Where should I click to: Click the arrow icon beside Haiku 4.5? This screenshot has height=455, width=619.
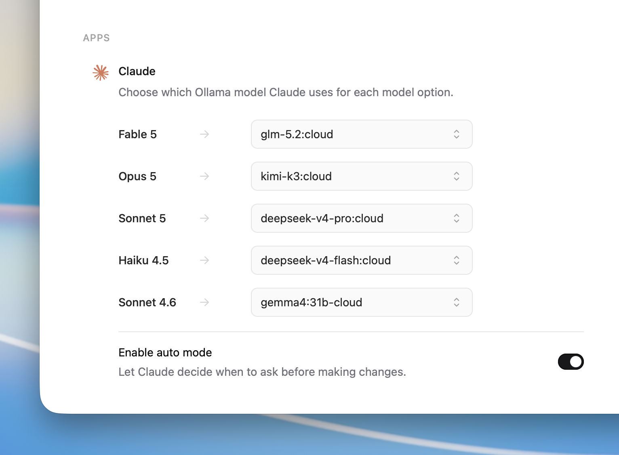(204, 260)
